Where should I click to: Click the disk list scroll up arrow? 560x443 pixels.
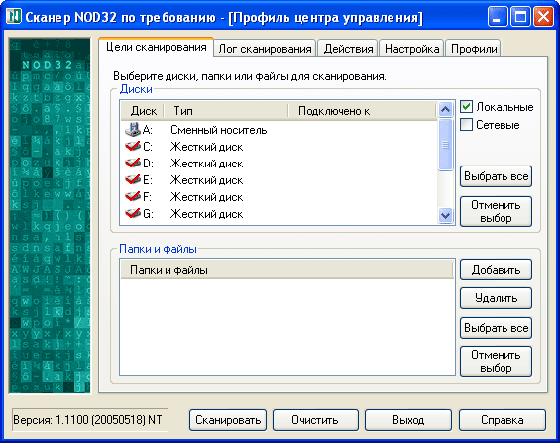[x=445, y=109]
